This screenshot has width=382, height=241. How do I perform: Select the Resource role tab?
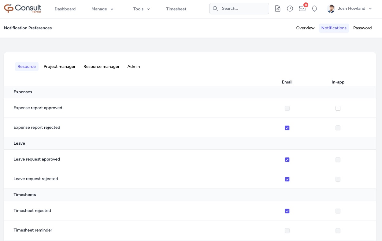click(x=27, y=66)
